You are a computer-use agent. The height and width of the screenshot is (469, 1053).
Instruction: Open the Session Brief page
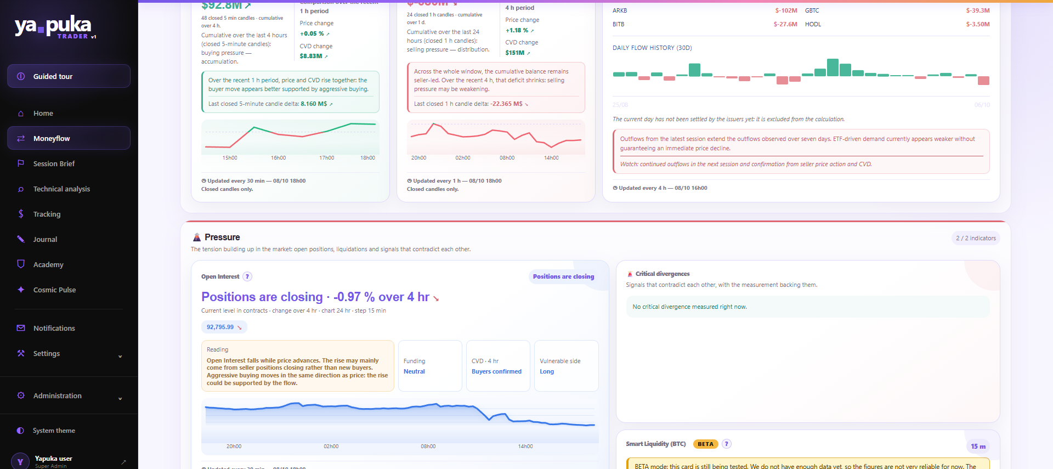pos(69,163)
